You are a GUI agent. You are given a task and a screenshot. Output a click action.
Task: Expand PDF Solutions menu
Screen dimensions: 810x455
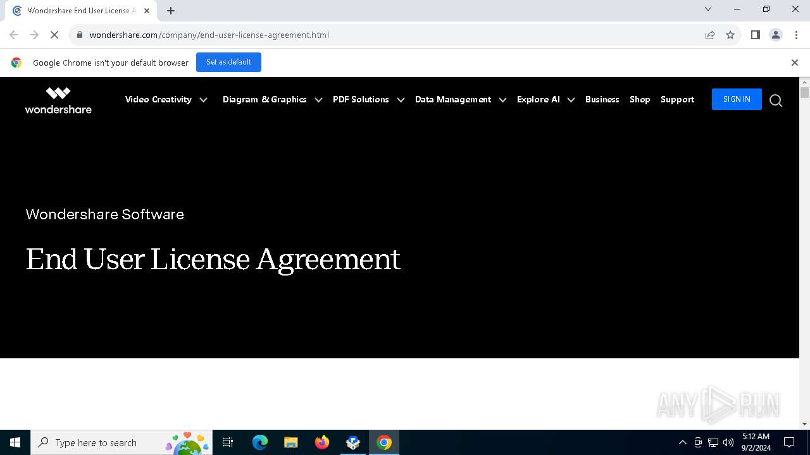pos(368,100)
